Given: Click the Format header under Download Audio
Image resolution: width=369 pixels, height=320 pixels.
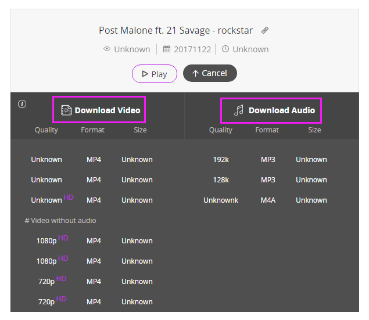Looking at the screenshot, I should [267, 130].
